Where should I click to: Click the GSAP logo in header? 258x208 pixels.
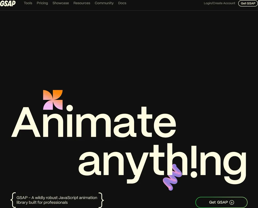8,3
